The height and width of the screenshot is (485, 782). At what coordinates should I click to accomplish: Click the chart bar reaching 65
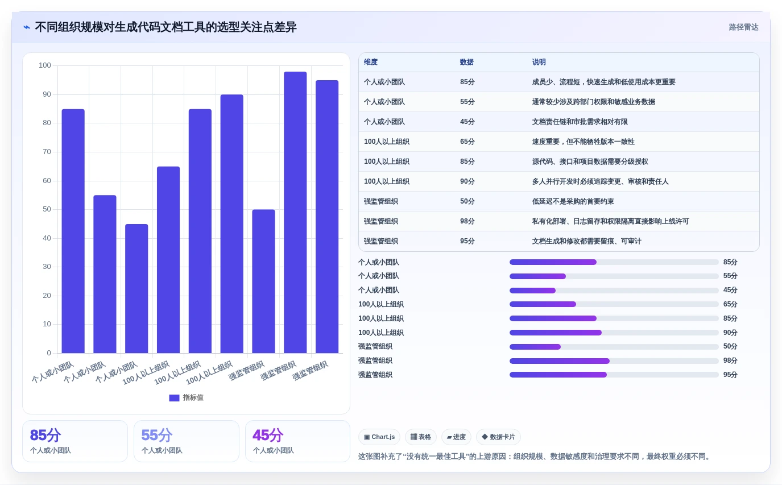click(x=168, y=260)
